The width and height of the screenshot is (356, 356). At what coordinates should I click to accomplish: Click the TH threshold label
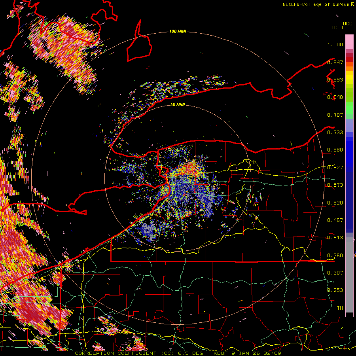[340, 308]
